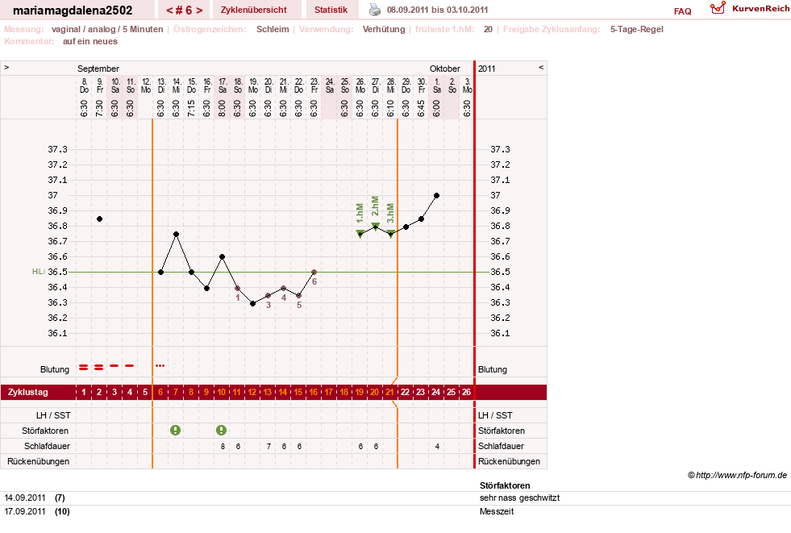Open the FAQ link

pyautogui.click(x=682, y=11)
